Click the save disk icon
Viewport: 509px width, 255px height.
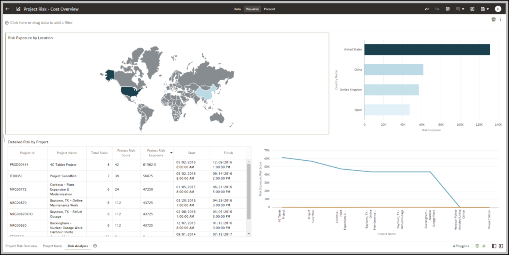pyautogui.click(x=483, y=9)
